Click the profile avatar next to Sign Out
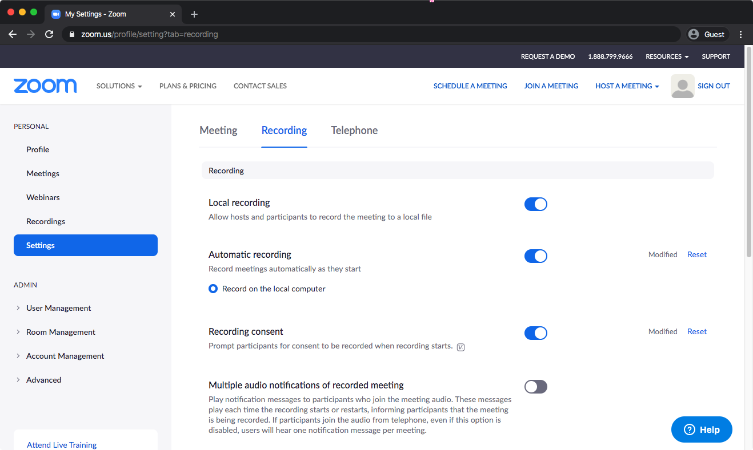 (x=682, y=86)
